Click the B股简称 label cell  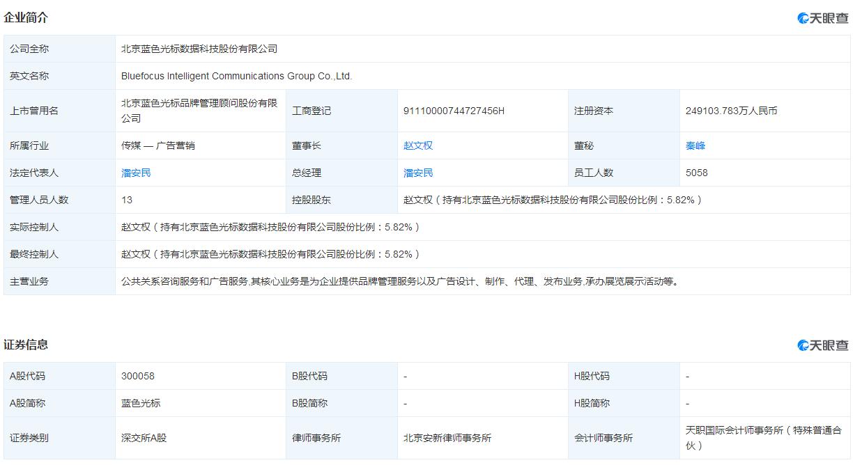coord(342,403)
